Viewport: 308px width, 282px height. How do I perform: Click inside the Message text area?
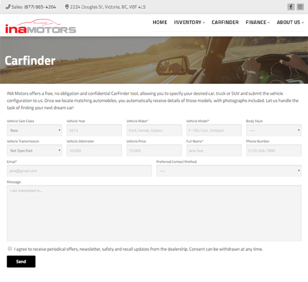coord(154,213)
